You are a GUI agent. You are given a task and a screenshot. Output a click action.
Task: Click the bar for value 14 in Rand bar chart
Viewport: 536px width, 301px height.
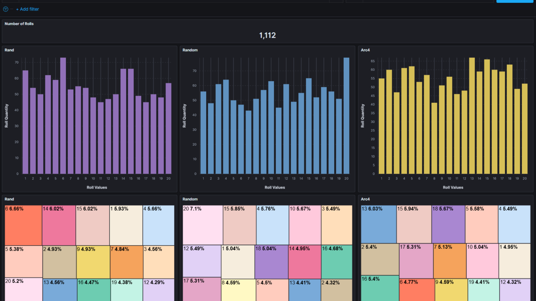click(x=123, y=121)
